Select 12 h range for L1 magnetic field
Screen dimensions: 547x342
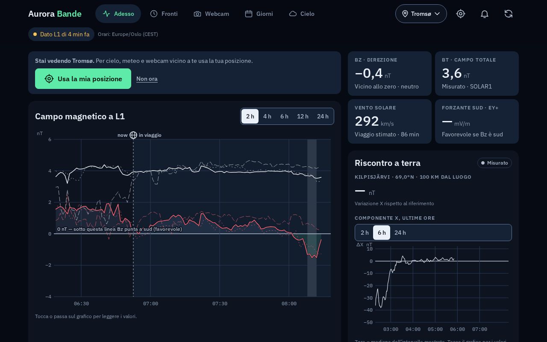(303, 116)
